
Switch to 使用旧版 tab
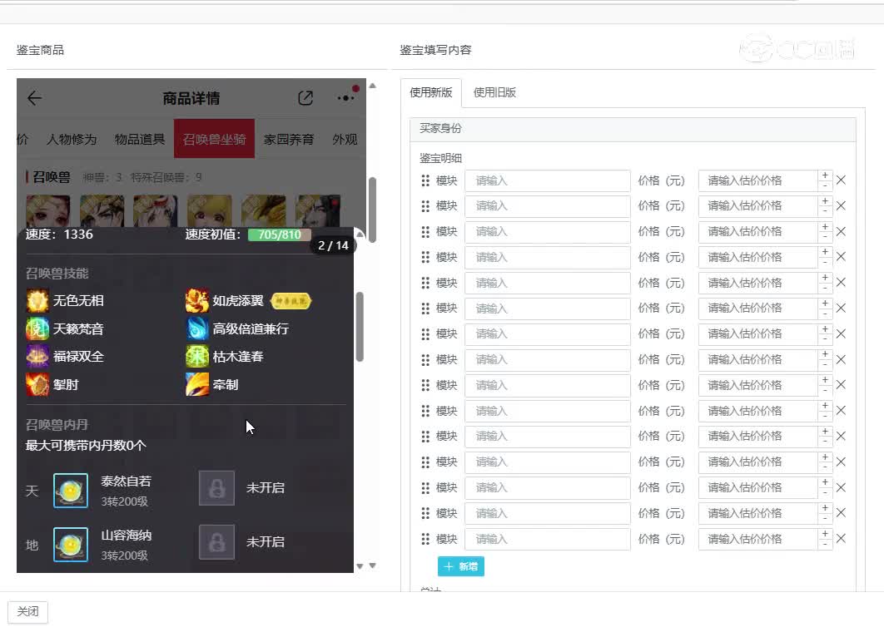click(x=495, y=92)
